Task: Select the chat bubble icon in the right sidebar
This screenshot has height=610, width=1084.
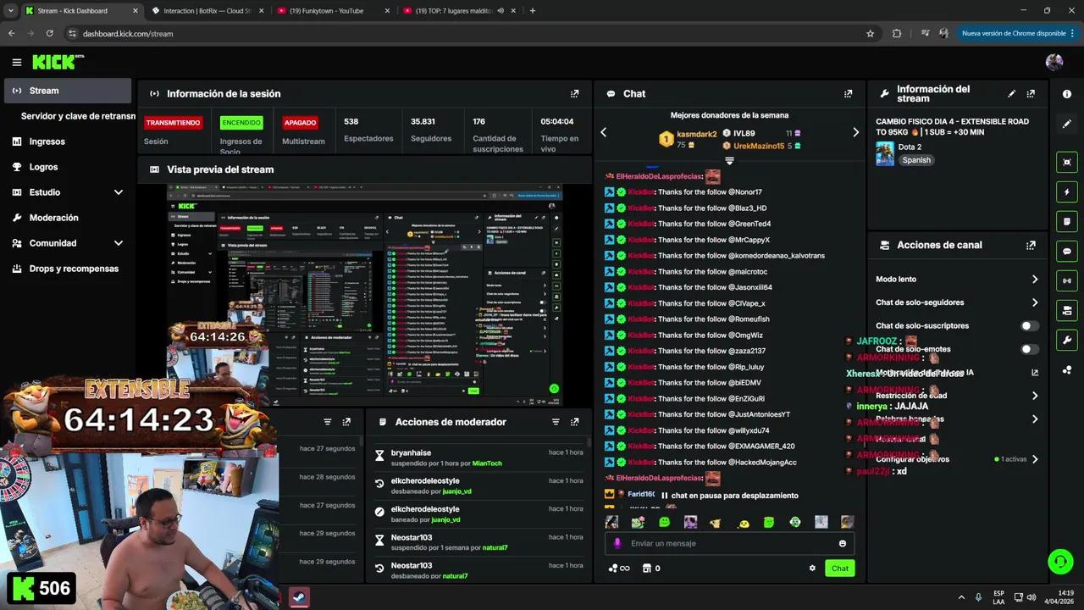Action: (x=1066, y=251)
